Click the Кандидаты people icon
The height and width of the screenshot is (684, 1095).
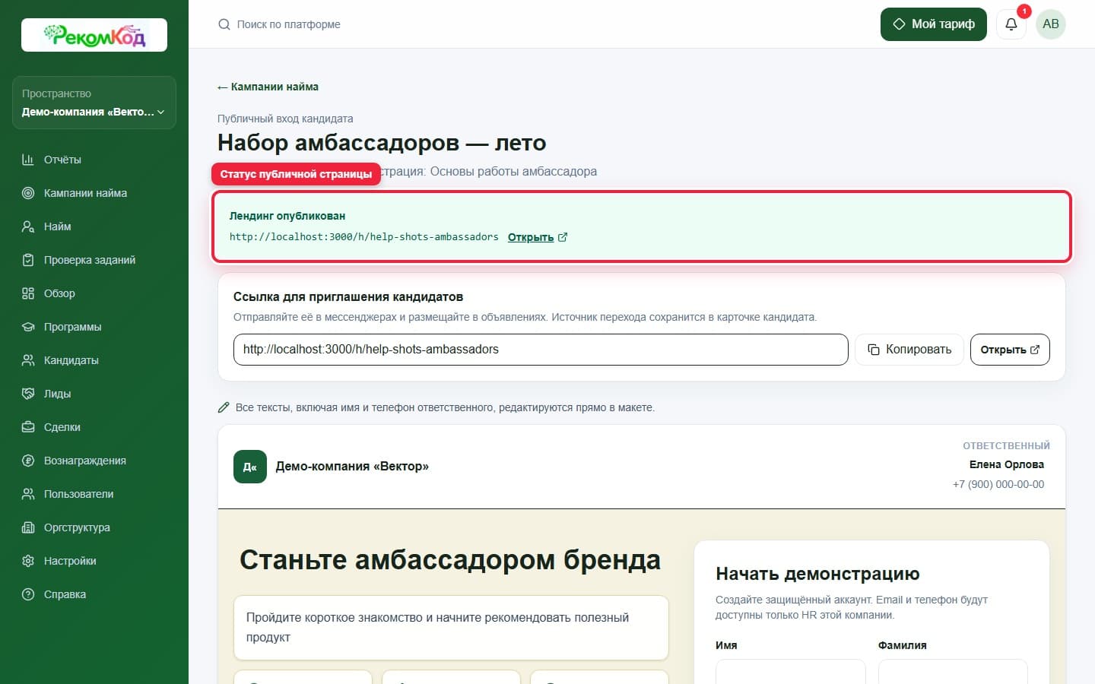tap(28, 360)
